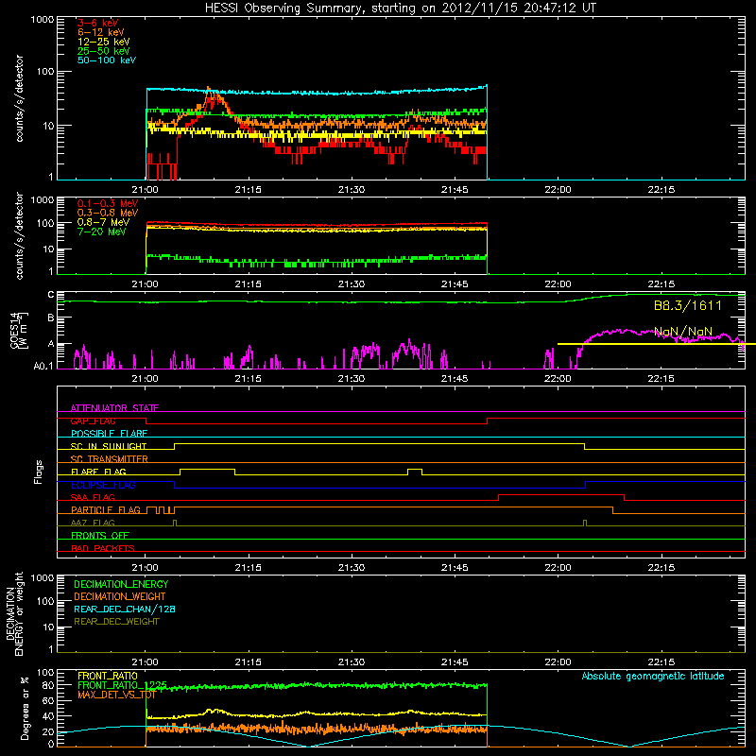756x756 pixels.
Task: Select the 12-25 keV legend label
Action: pyautogui.click(x=104, y=42)
